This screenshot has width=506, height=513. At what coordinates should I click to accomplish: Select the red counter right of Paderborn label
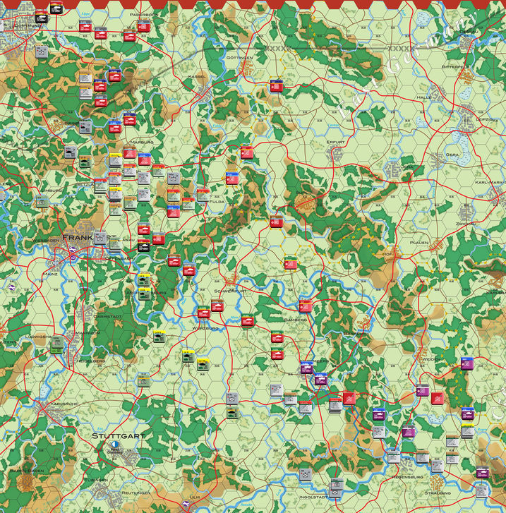click(144, 26)
